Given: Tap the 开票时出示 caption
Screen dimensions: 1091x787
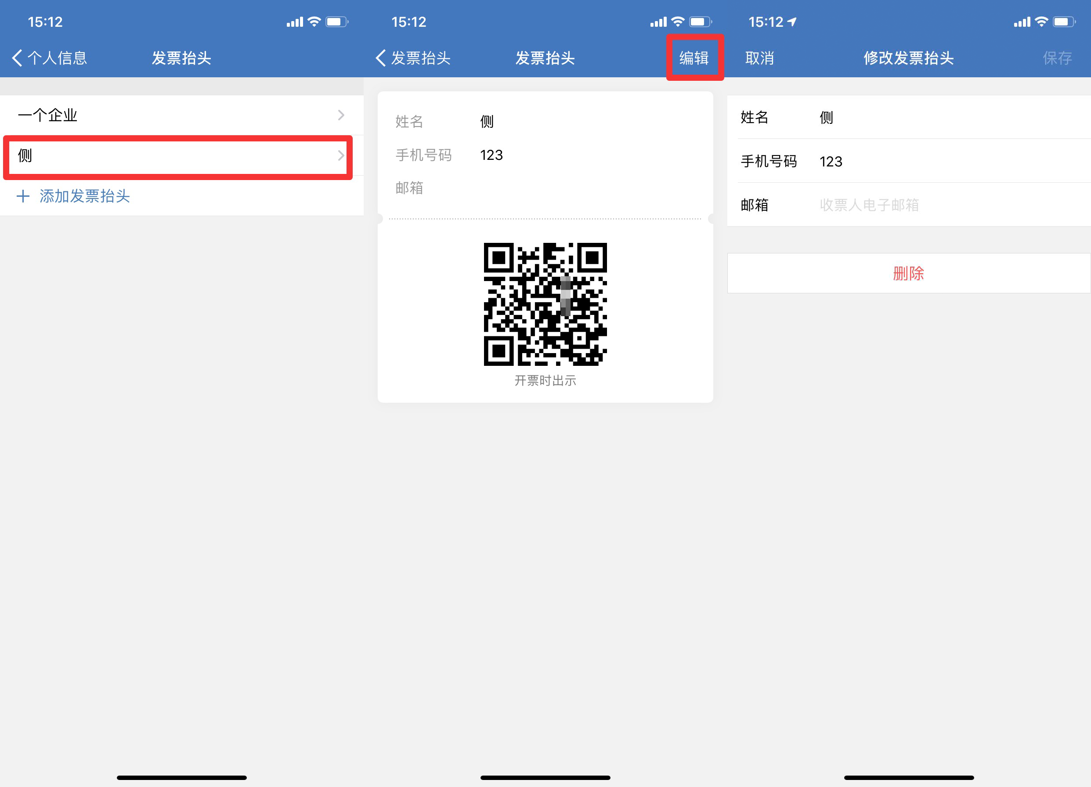Looking at the screenshot, I should [x=545, y=380].
